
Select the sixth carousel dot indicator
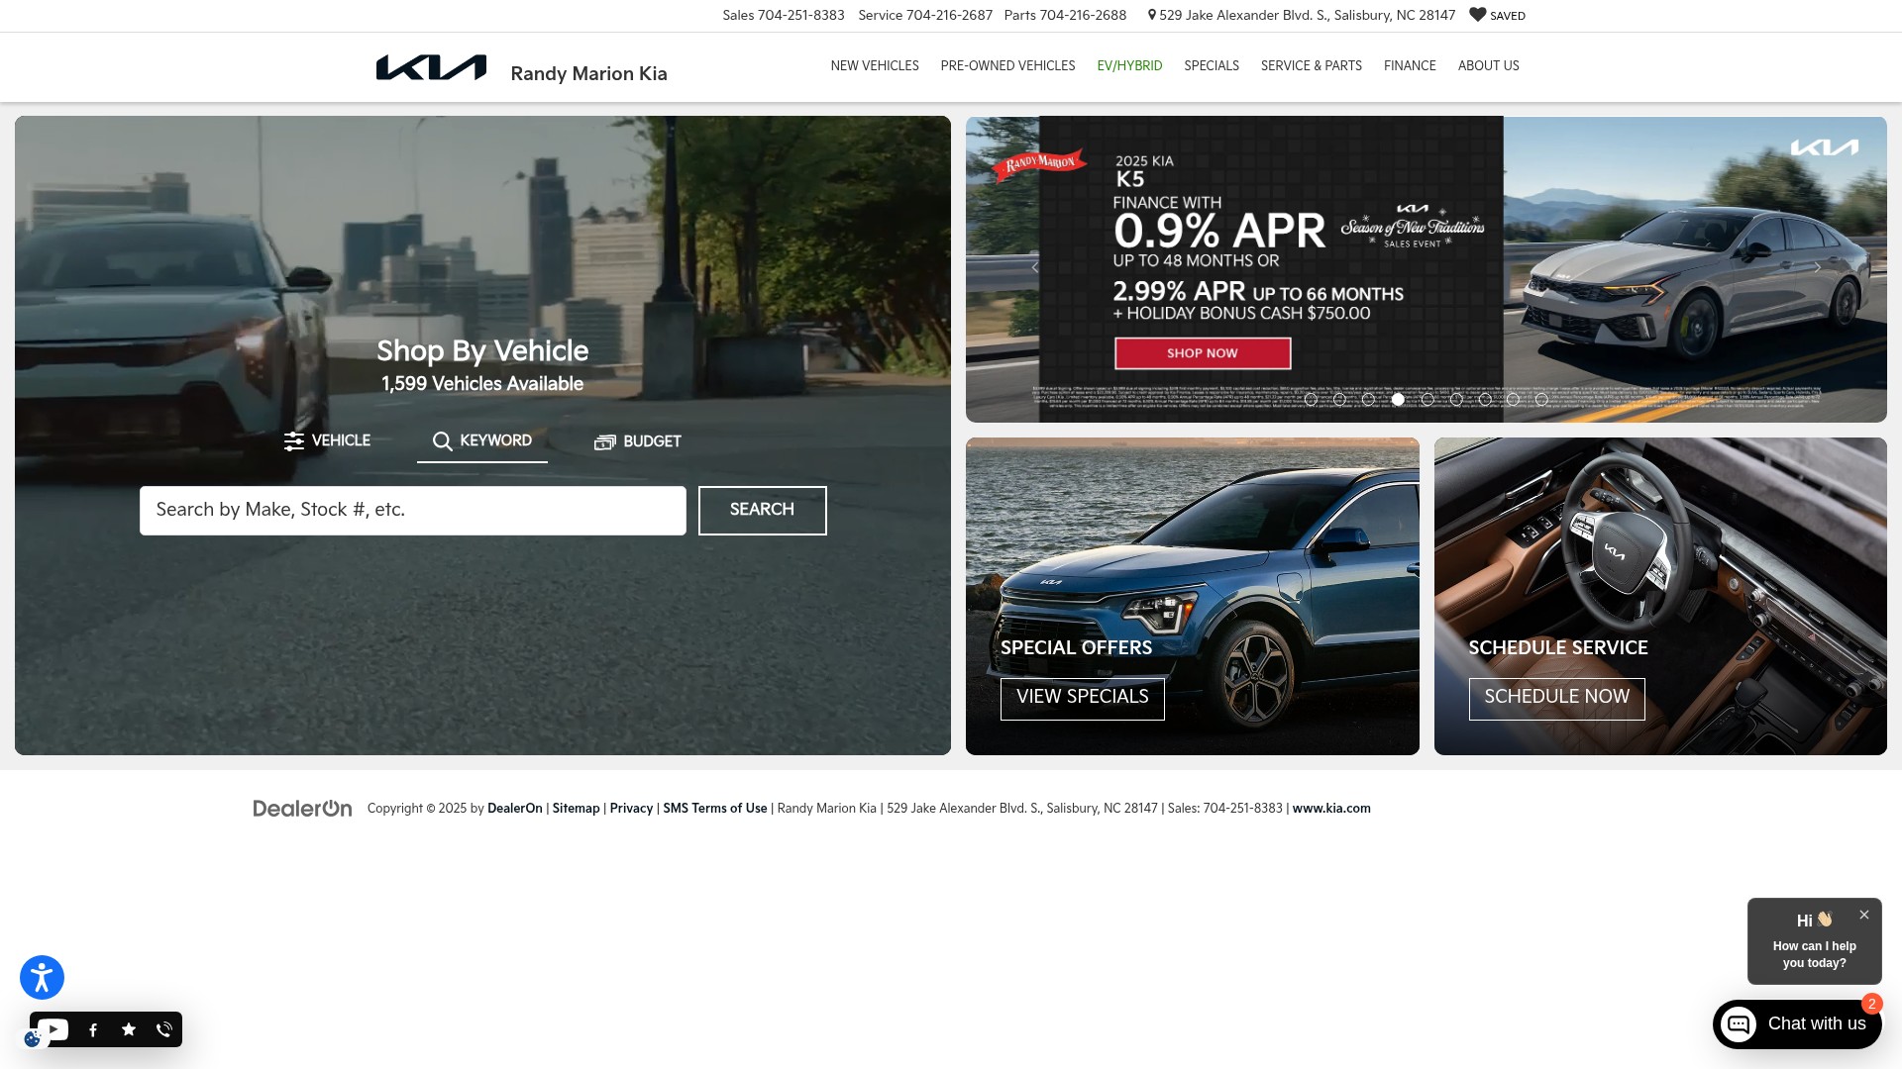coord(1456,400)
